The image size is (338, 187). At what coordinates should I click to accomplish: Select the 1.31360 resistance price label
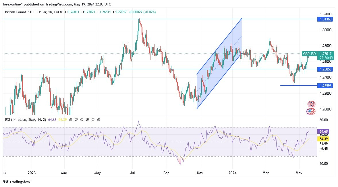coord(325,19)
